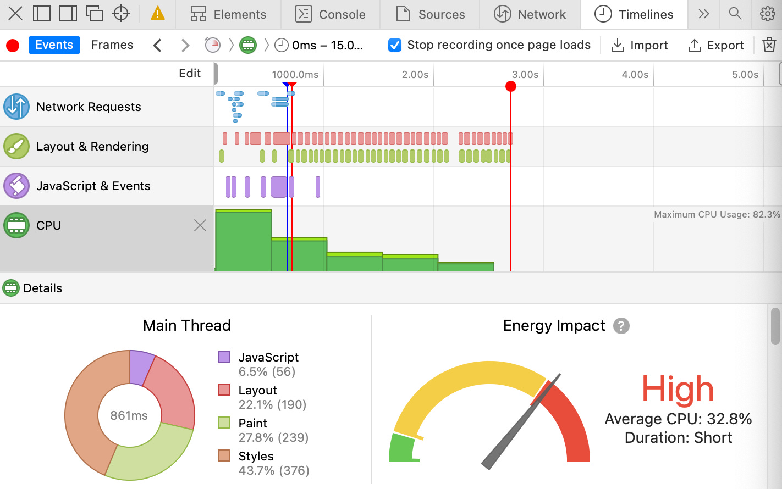Click the Edit button above the instruments
This screenshot has width=782, height=489.
click(x=190, y=73)
